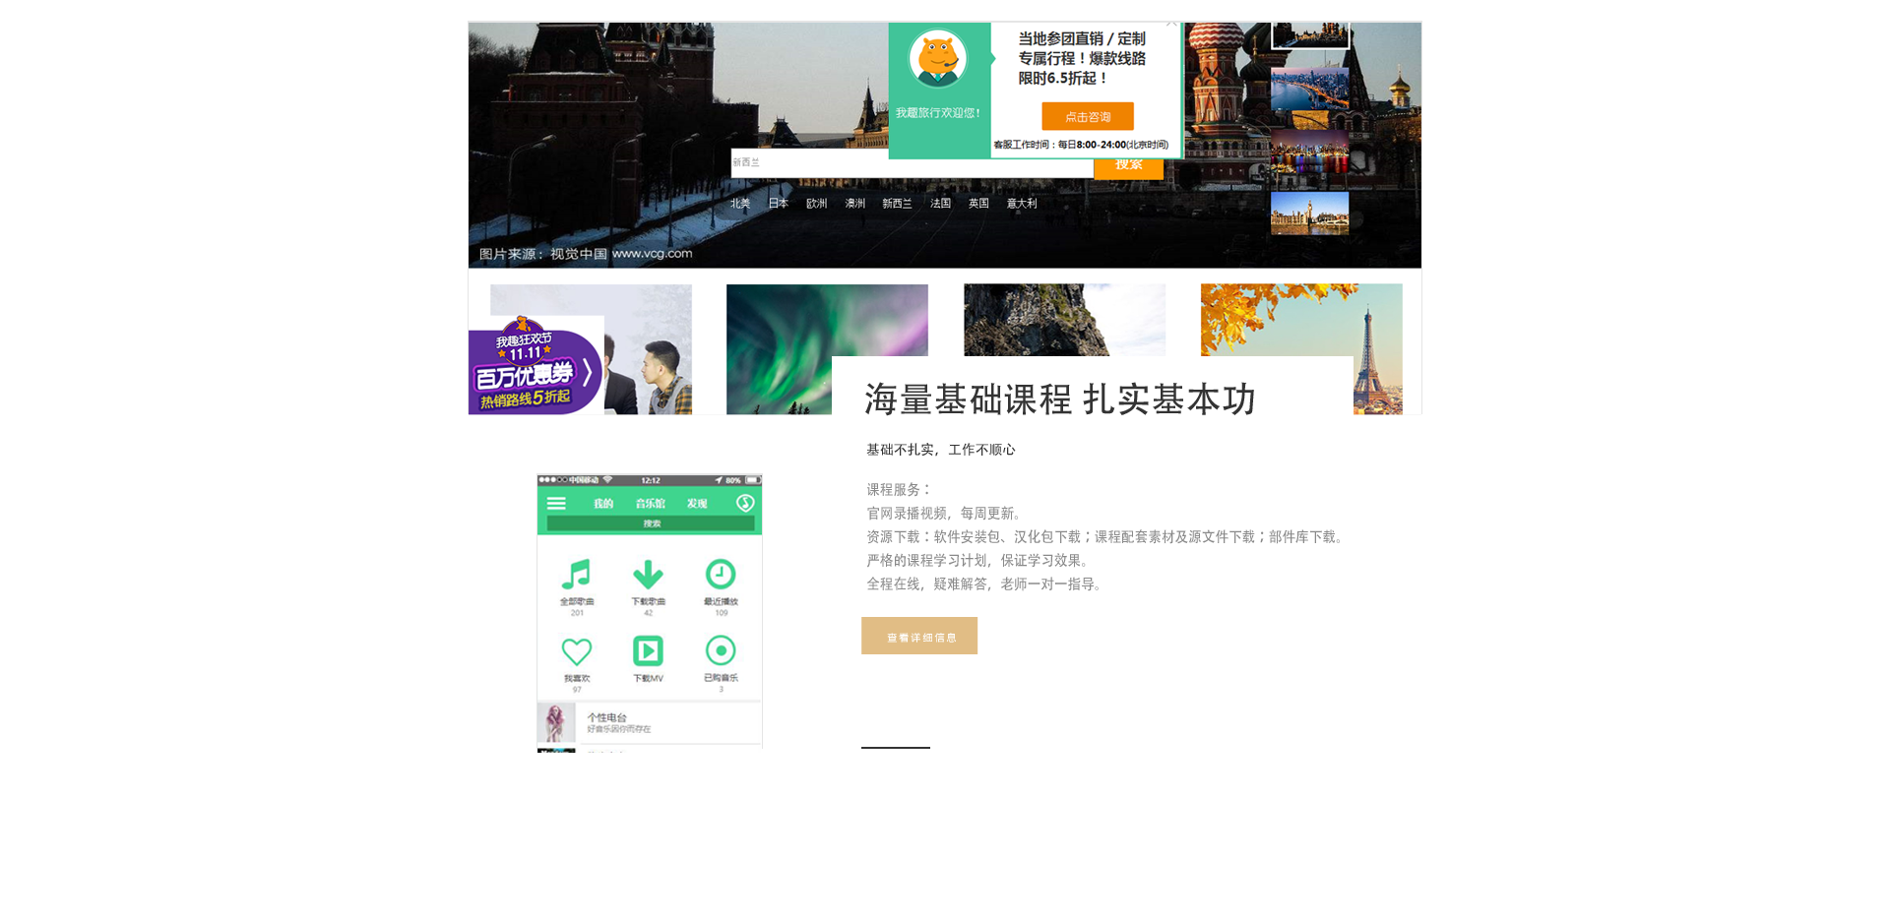This screenshot has height=921, width=1890.
Task: Click the hippo customer service mascot
Action: [937, 59]
